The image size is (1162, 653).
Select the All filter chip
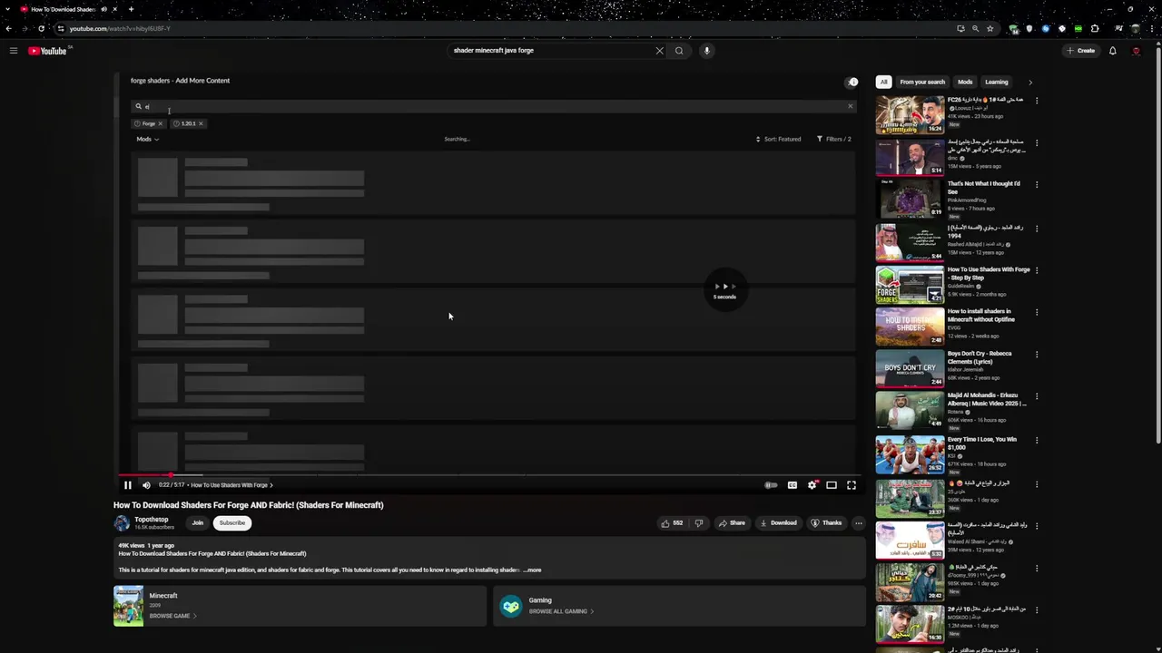883,82
